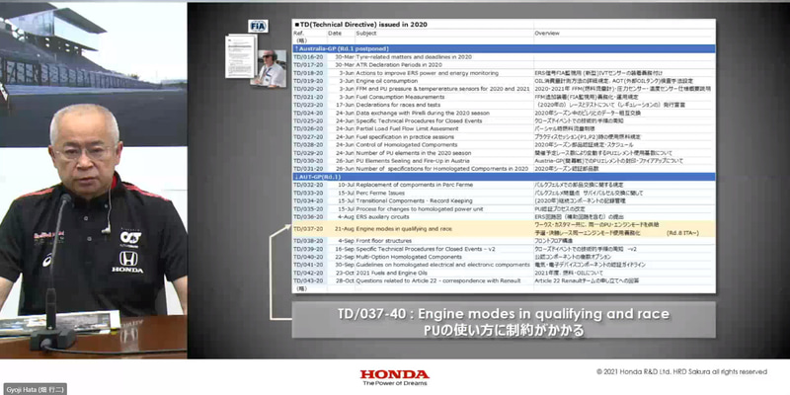Image resolution: width=790 pixels, height=395 pixels.
Task: Click 'Transitional Components - Record Keeping'
Action: coord(413,200)
